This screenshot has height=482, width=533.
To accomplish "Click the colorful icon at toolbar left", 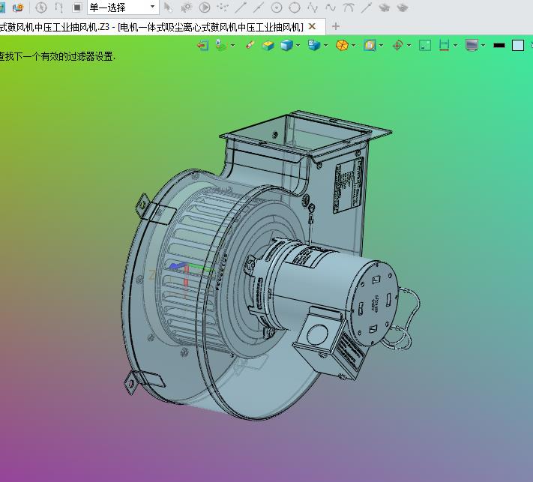I will coord(18,7).
